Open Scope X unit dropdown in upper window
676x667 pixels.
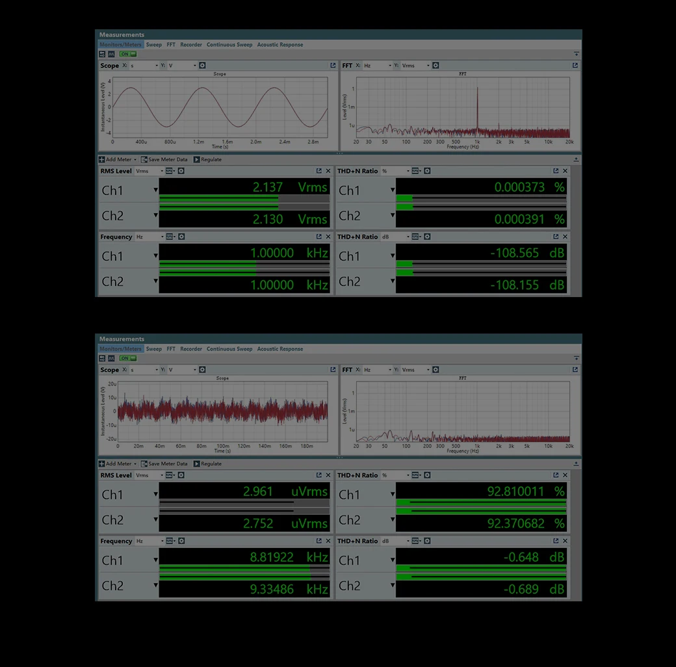coord(144,66)
